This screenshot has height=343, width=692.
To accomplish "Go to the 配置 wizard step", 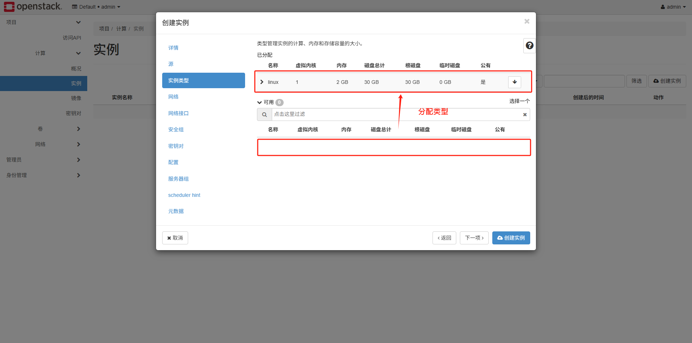I will pyautogui.click(x=173, y=162).
